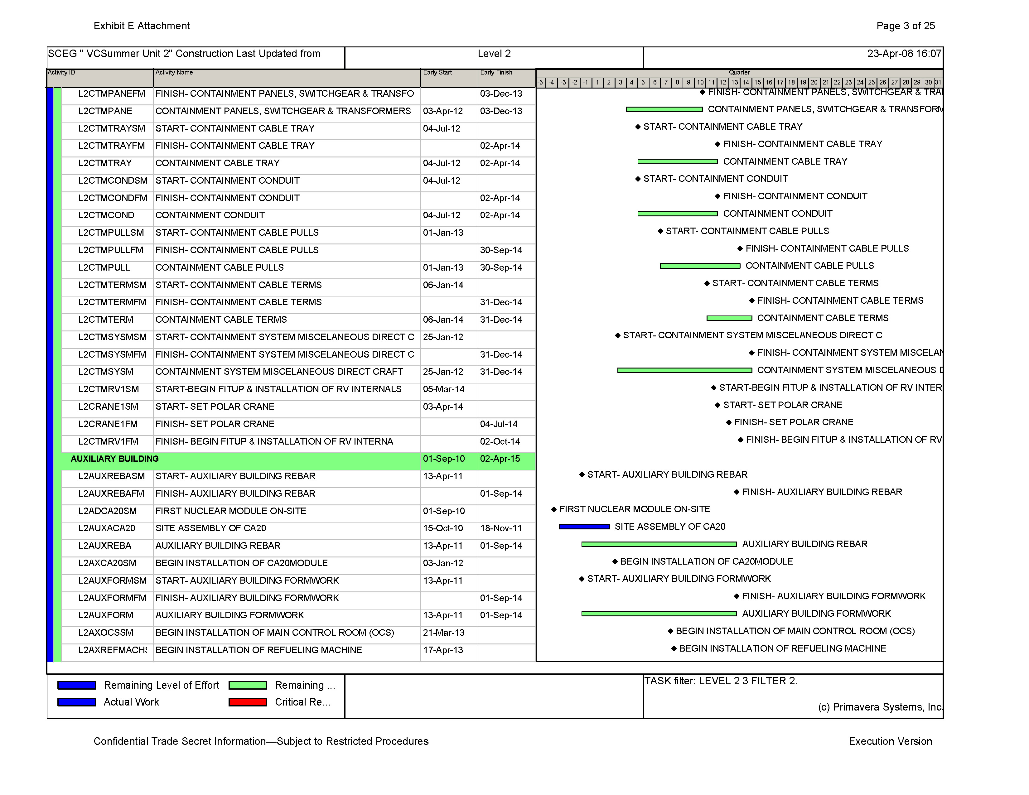
Task: Select activity ID L2CTMTRAYSM
Action: [112, 128]
